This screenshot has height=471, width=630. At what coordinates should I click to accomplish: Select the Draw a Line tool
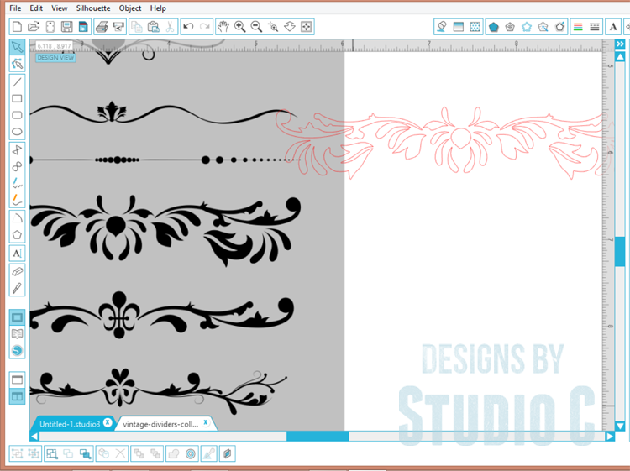click(17, 82)
